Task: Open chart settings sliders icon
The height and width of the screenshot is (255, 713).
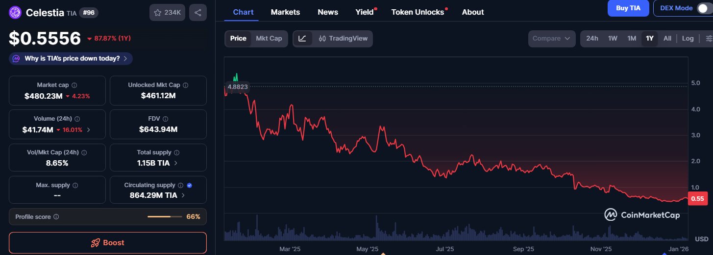Action: point(709,39)
